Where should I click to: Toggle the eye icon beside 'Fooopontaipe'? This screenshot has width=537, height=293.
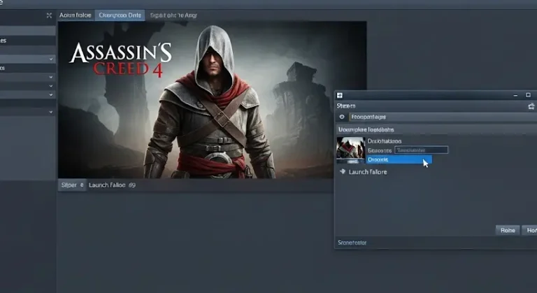(342, 117)
